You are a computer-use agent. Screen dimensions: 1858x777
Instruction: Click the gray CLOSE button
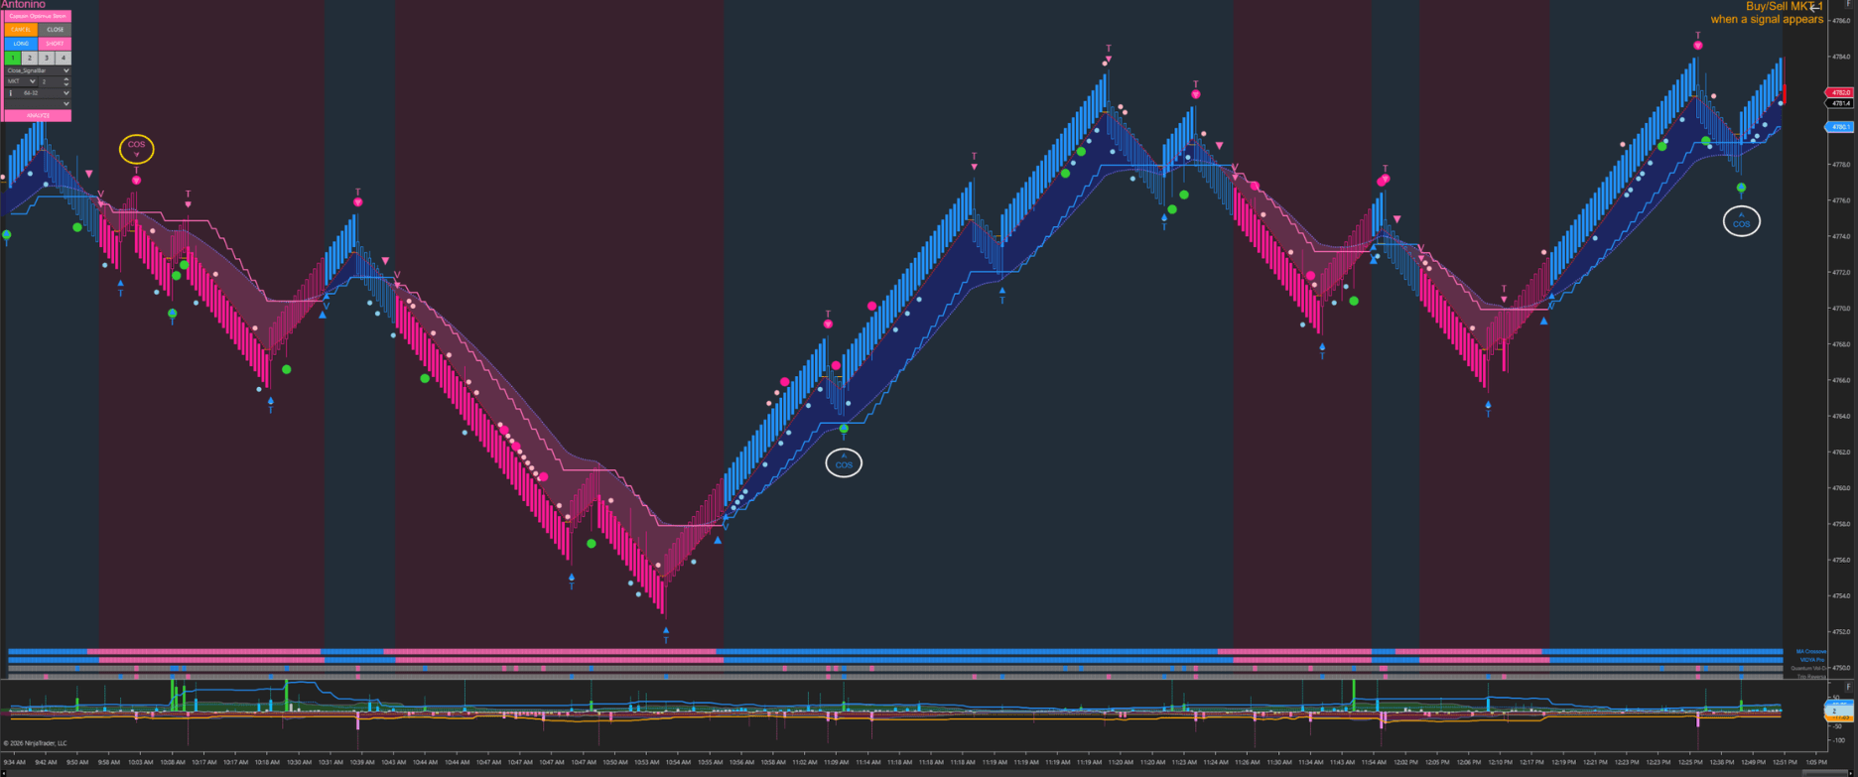coord(55,30)
